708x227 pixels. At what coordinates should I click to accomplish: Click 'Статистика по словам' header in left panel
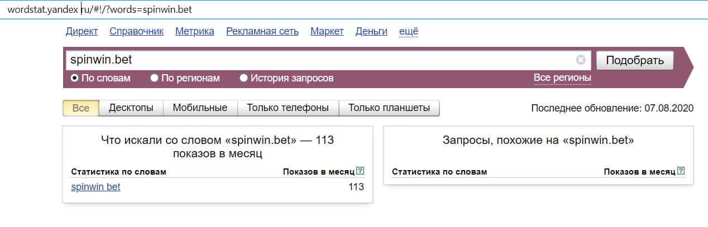coord(118,171)
